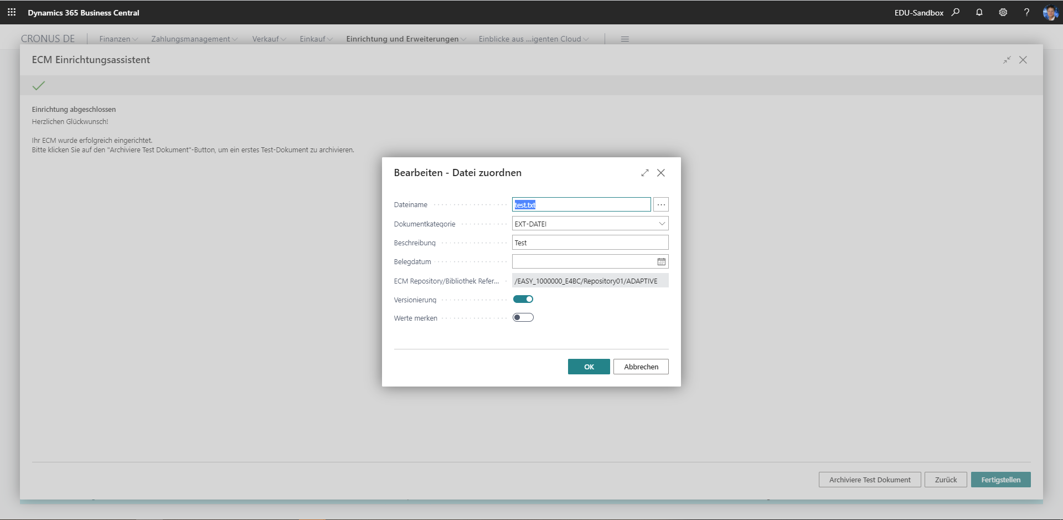Expand the Finanzen menu
Viewport: 1063px width, 520px height.
click(118, 39)
